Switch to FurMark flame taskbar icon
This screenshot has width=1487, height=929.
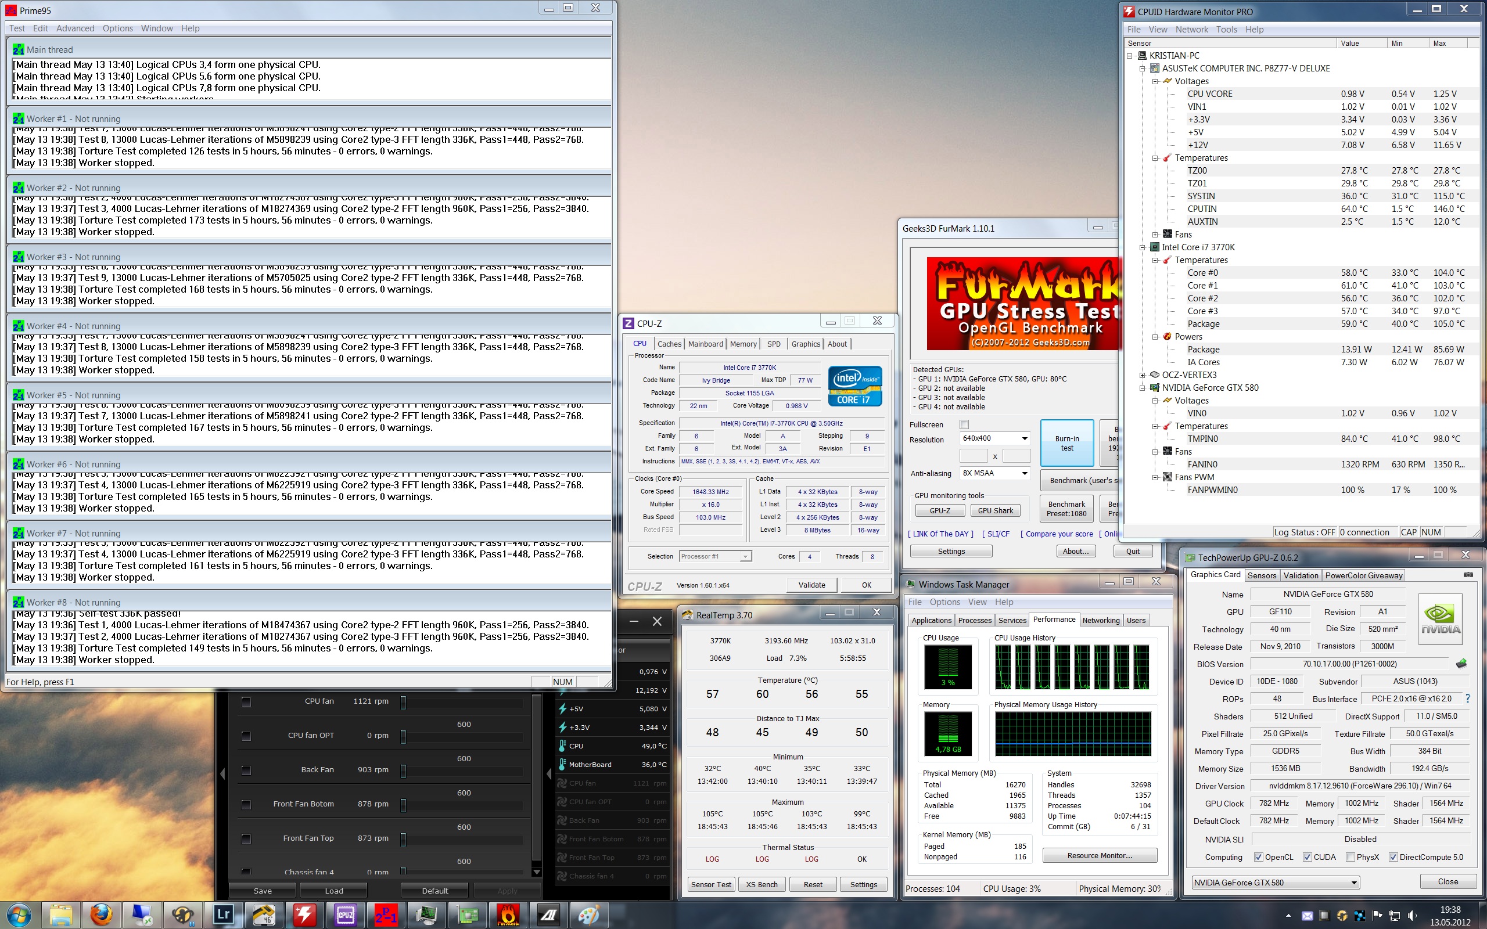[508, 916]
